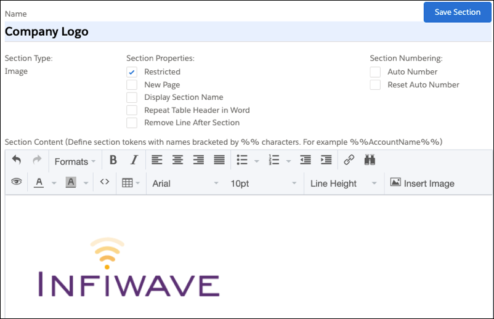Undo the last edit

click(17, 160)
